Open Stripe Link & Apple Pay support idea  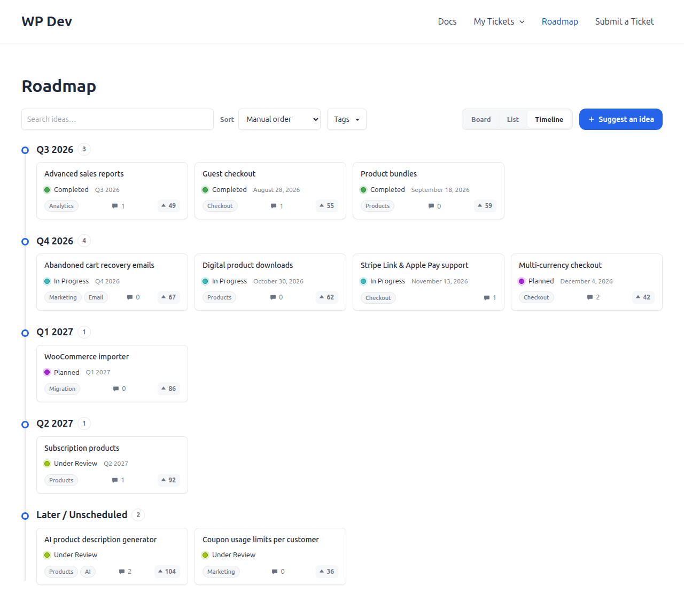414,265
